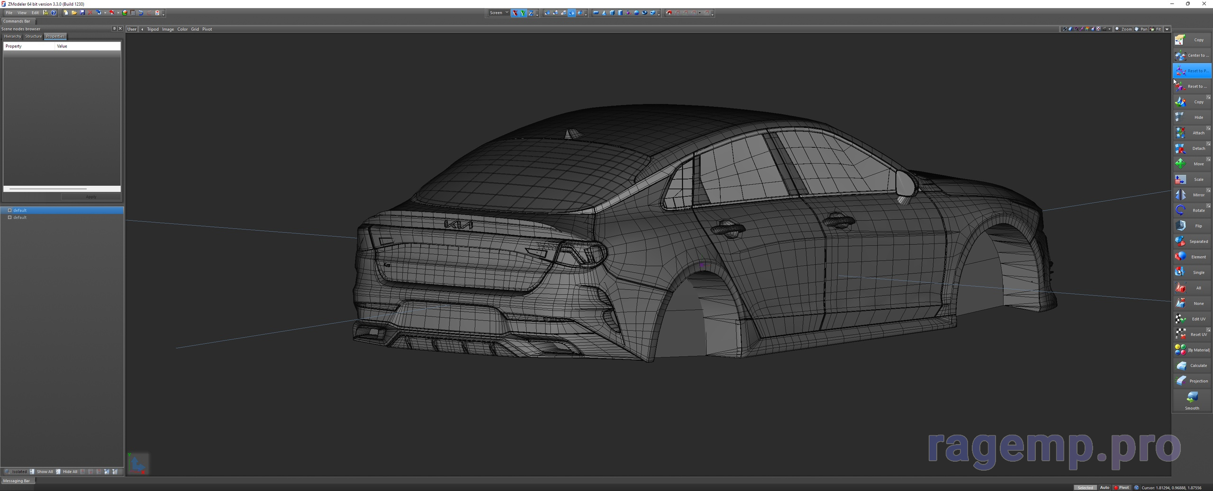Switch to the Structure tab
The width and height of the screenshot is (1213, 491).
click(x=33, y=36)
